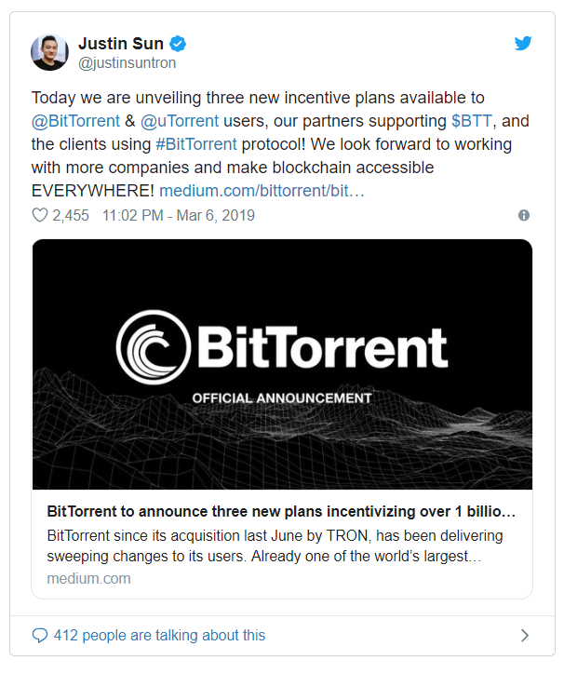Expand conversation with the right chevron arrow
The width and height of the screenshot is (564, 673).
point(524,636)
